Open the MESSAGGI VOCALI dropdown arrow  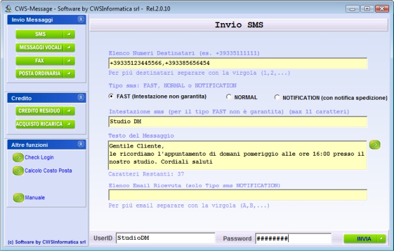point(69,47)
